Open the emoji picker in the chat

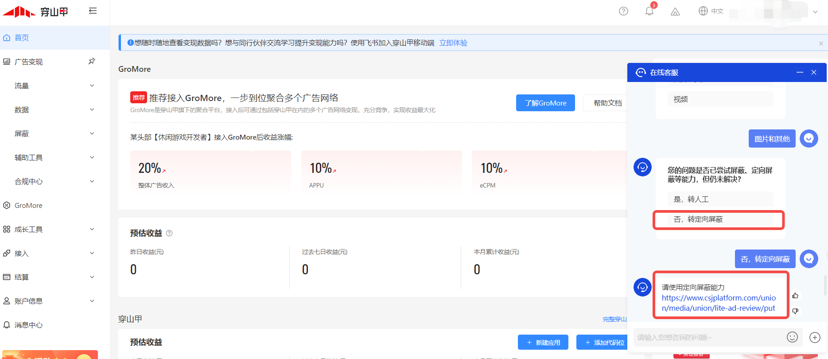point(792,337)
